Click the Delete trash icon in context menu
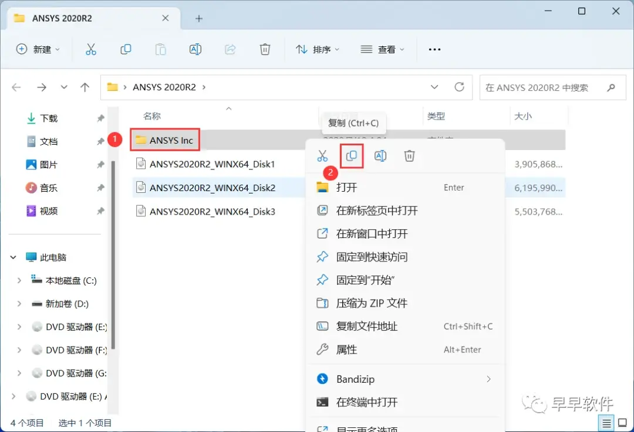Image resolution: width=634 pixels, height=432 pixels. (x=409, y=156)
